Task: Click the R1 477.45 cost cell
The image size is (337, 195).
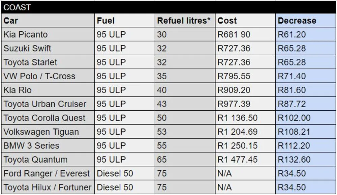Action: click(237, 160)
